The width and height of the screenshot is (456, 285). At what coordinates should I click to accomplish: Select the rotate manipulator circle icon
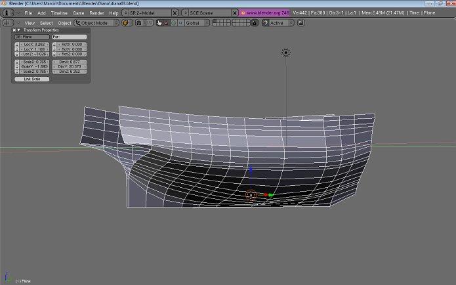coord(174,23)
